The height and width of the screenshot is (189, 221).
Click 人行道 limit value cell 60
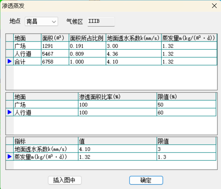186,113
